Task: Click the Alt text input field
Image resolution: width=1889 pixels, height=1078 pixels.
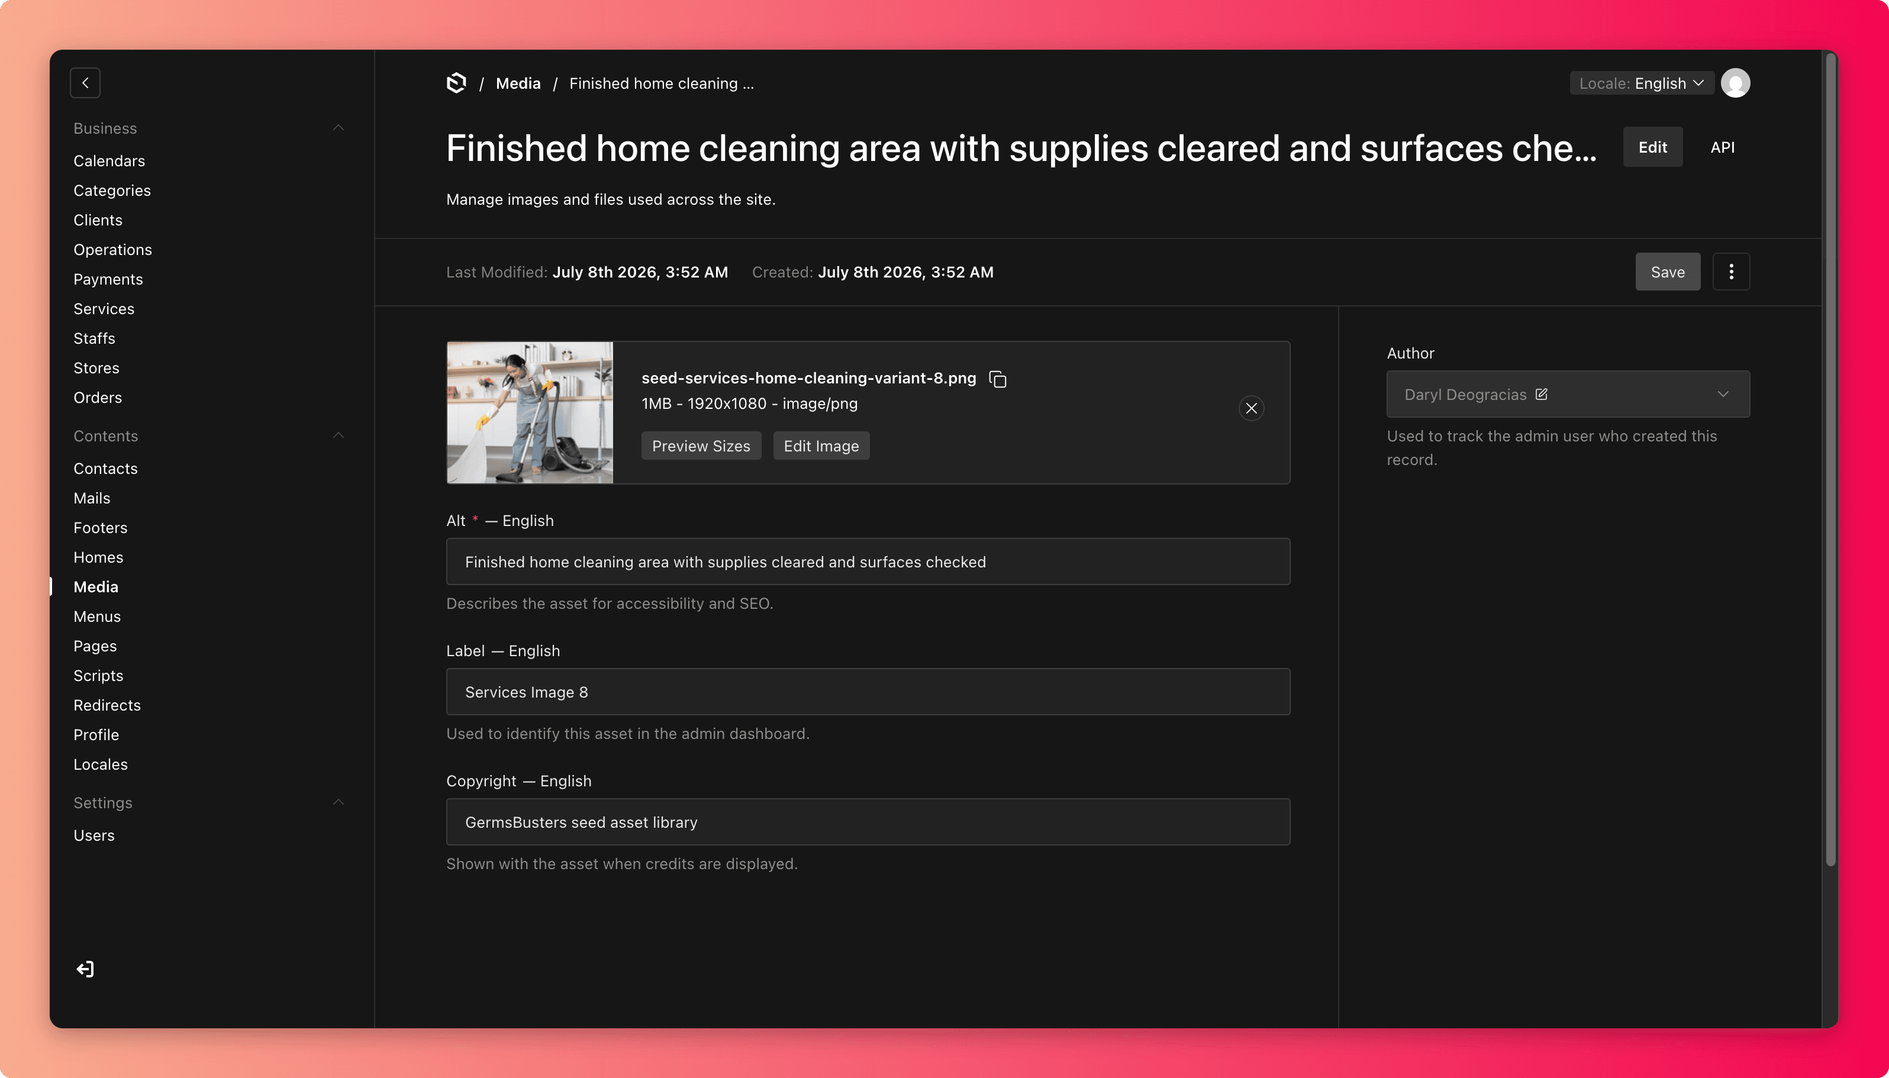Action: coord(868,561)
